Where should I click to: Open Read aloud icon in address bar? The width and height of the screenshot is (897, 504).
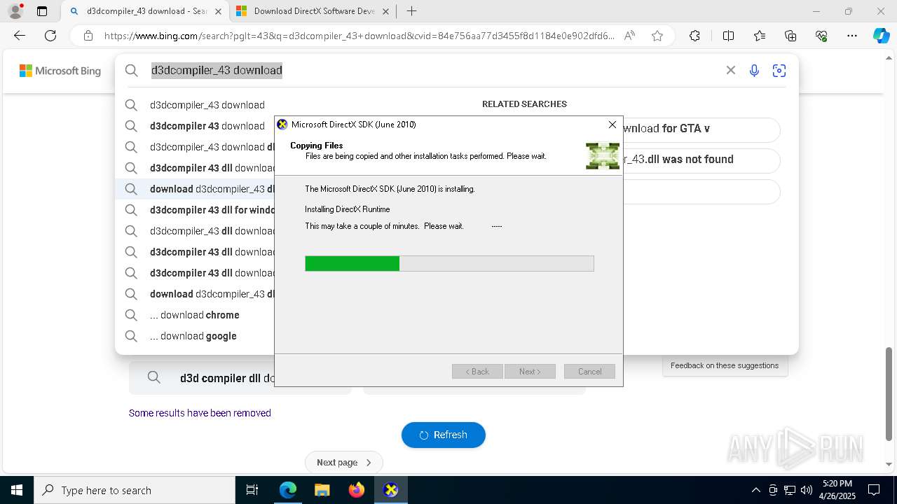(x=629, y=36)
